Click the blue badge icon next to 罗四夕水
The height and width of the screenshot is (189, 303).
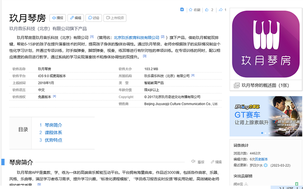(266, 165)
